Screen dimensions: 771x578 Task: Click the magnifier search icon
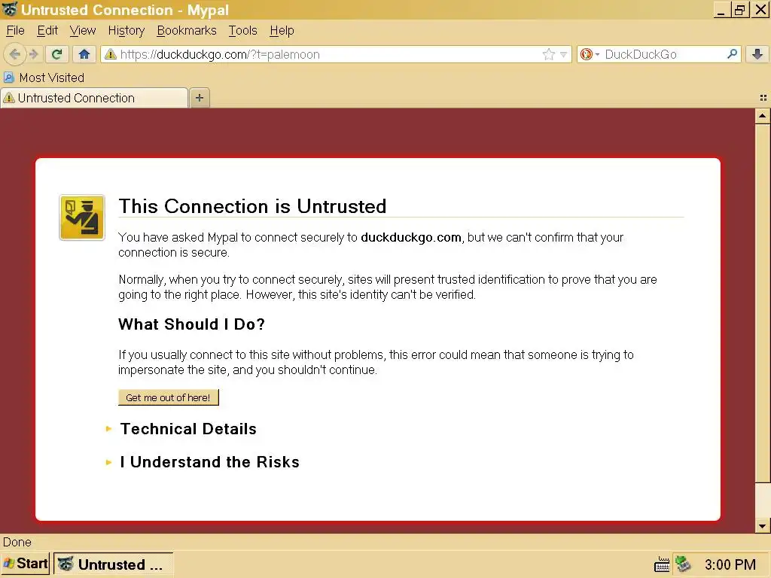(x=732, y=53)
